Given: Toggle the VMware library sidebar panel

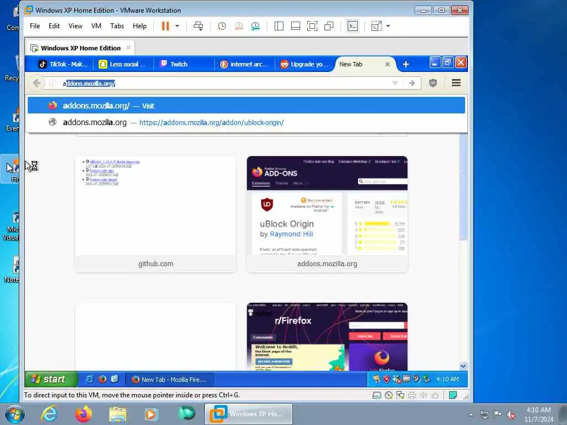Looking at the screenshot, I should coord(279,26).
